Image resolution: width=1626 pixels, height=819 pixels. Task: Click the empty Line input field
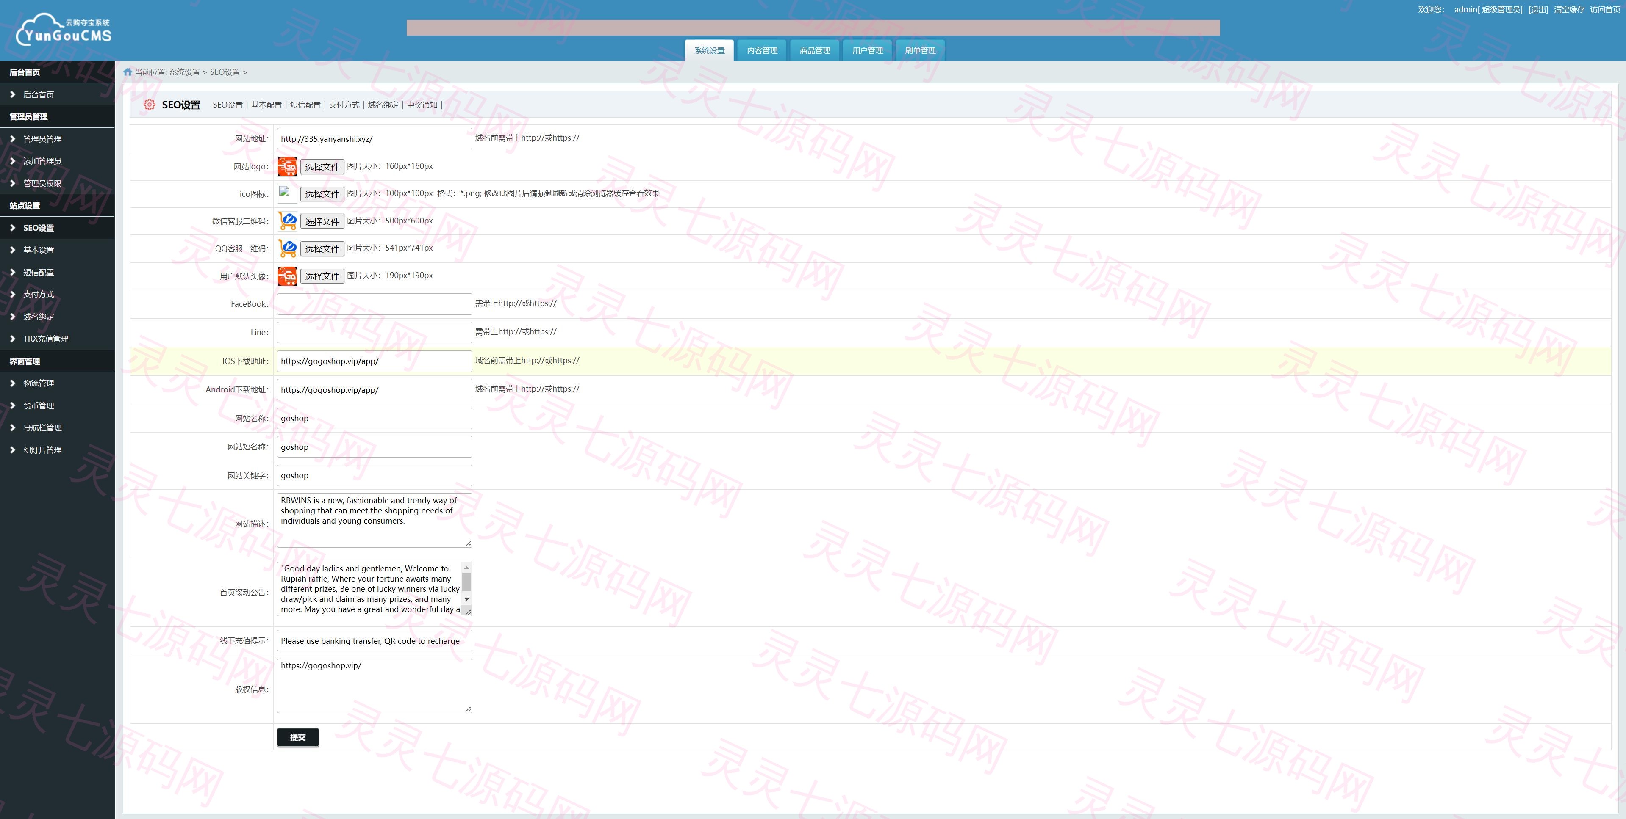tap(375, 332)
